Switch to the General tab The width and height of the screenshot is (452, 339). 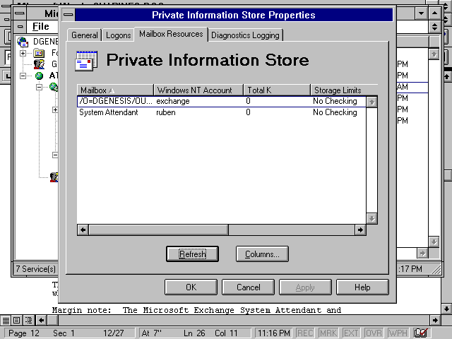click(85, 35)
